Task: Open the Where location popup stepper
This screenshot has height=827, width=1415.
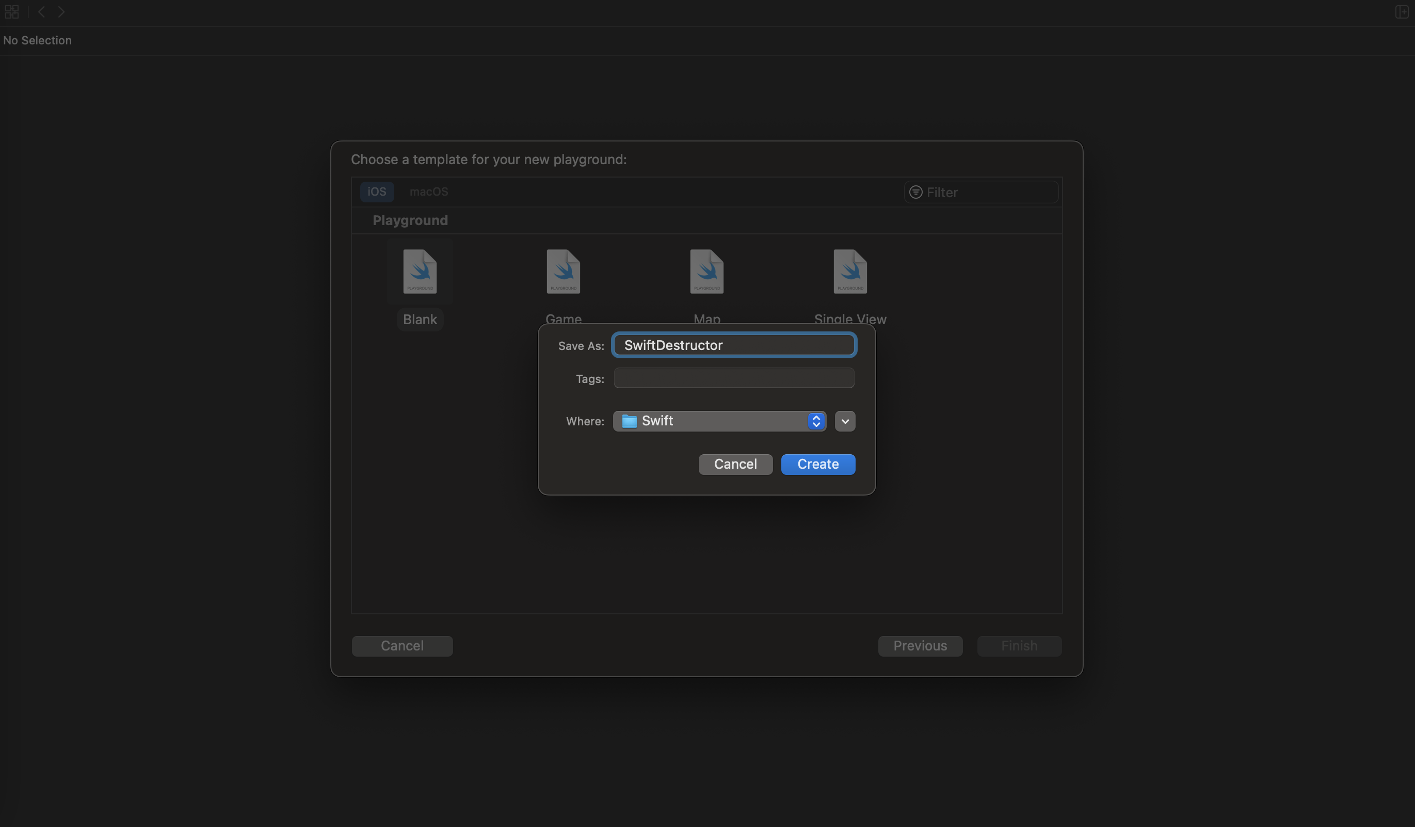Action: 816,421
